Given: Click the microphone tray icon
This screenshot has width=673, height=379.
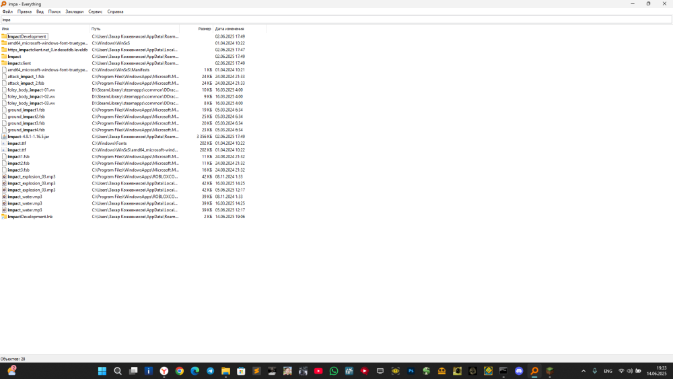Looking at the screenshot, I should click(x=595, y=371).
